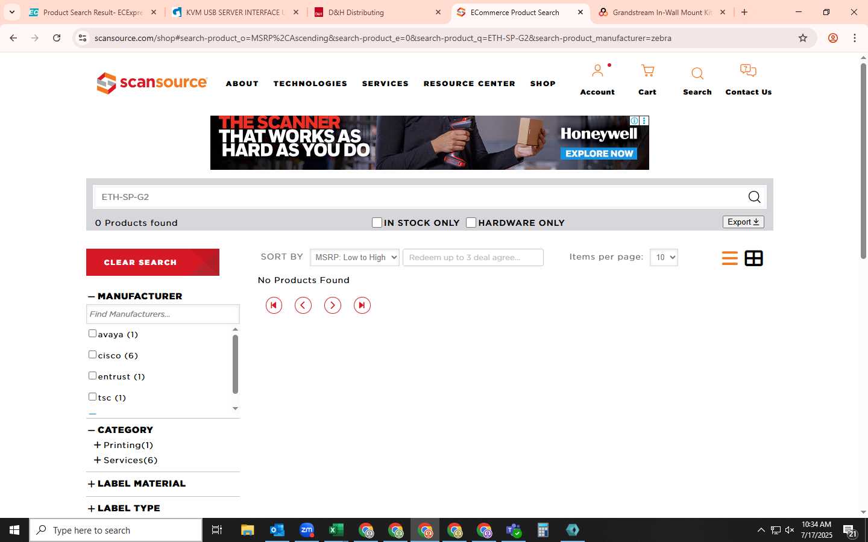This screenshot has width=868, height=542.
Task: Click the Export button
Action: pos(743,222)
